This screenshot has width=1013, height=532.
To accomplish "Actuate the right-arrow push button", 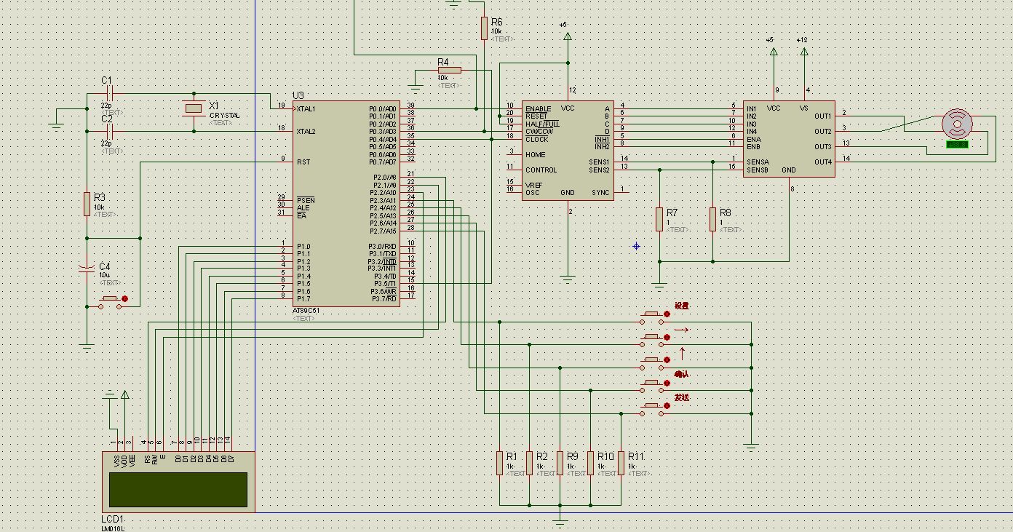I will tap(653, 339).
